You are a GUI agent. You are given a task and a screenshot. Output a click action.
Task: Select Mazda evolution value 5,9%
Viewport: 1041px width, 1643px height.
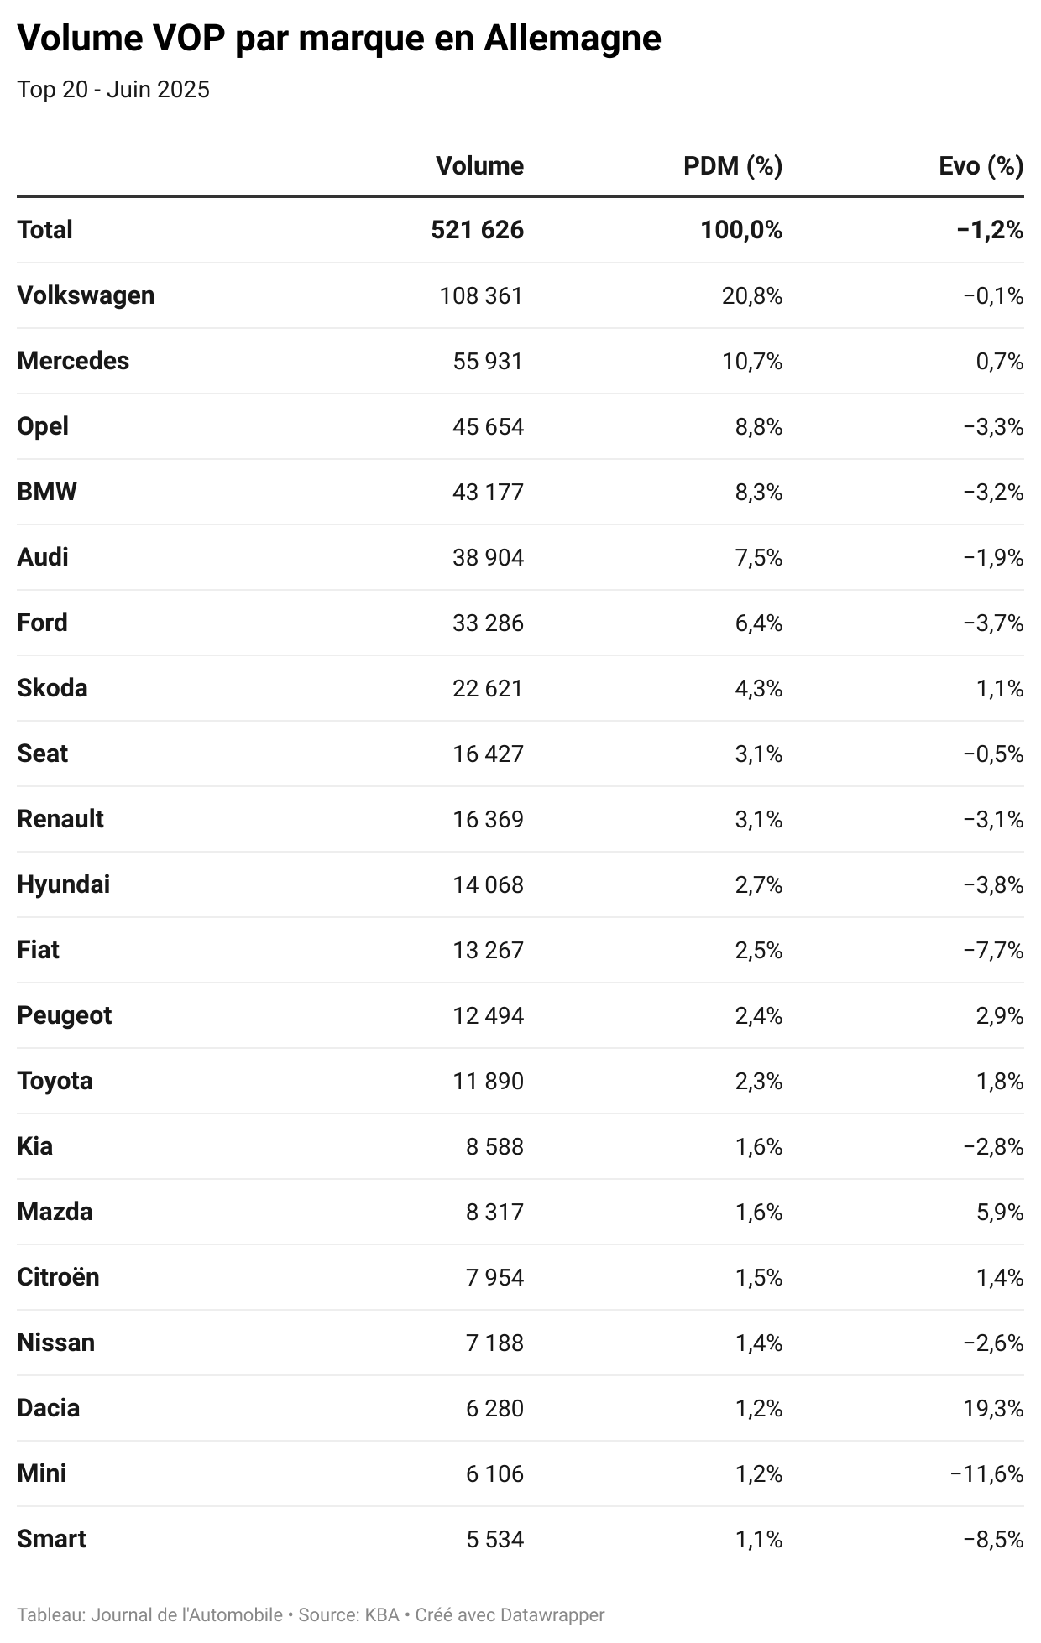click(1000, 1212)
